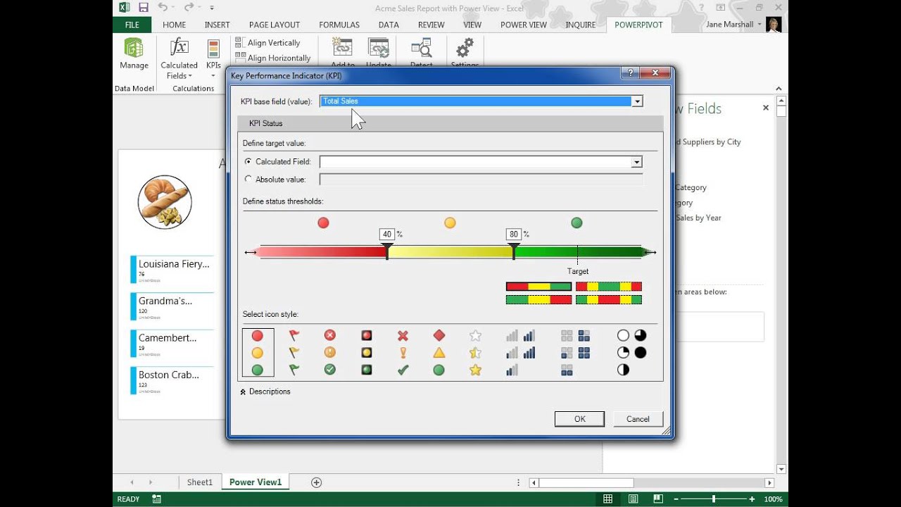Select the stars icon style
901x507 pixels.
(x=475, y=353)
